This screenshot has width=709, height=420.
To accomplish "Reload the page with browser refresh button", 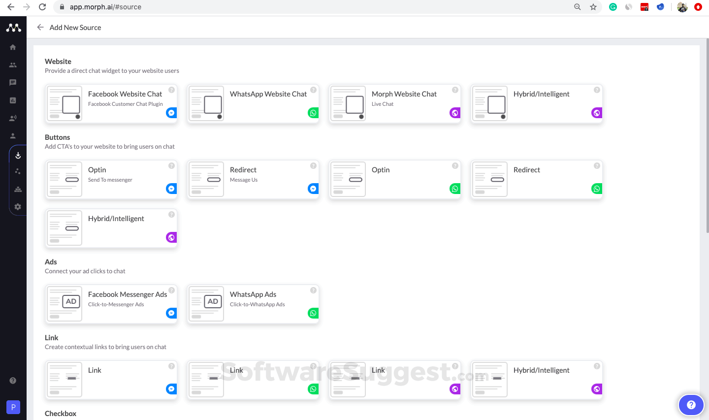I will coord(42,7).
